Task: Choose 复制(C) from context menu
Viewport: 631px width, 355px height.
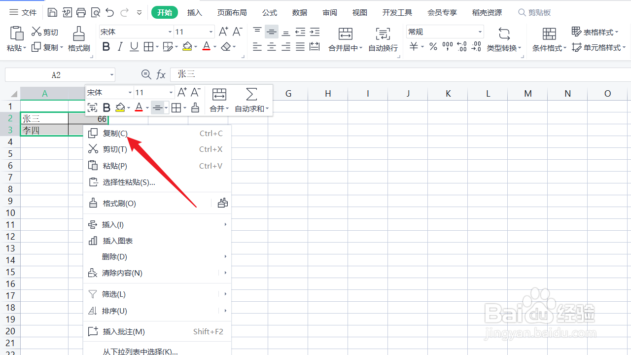Action: coord(157,133)
